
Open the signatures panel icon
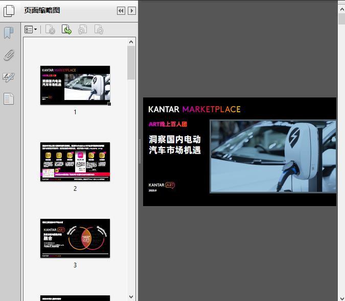point(9,77)
